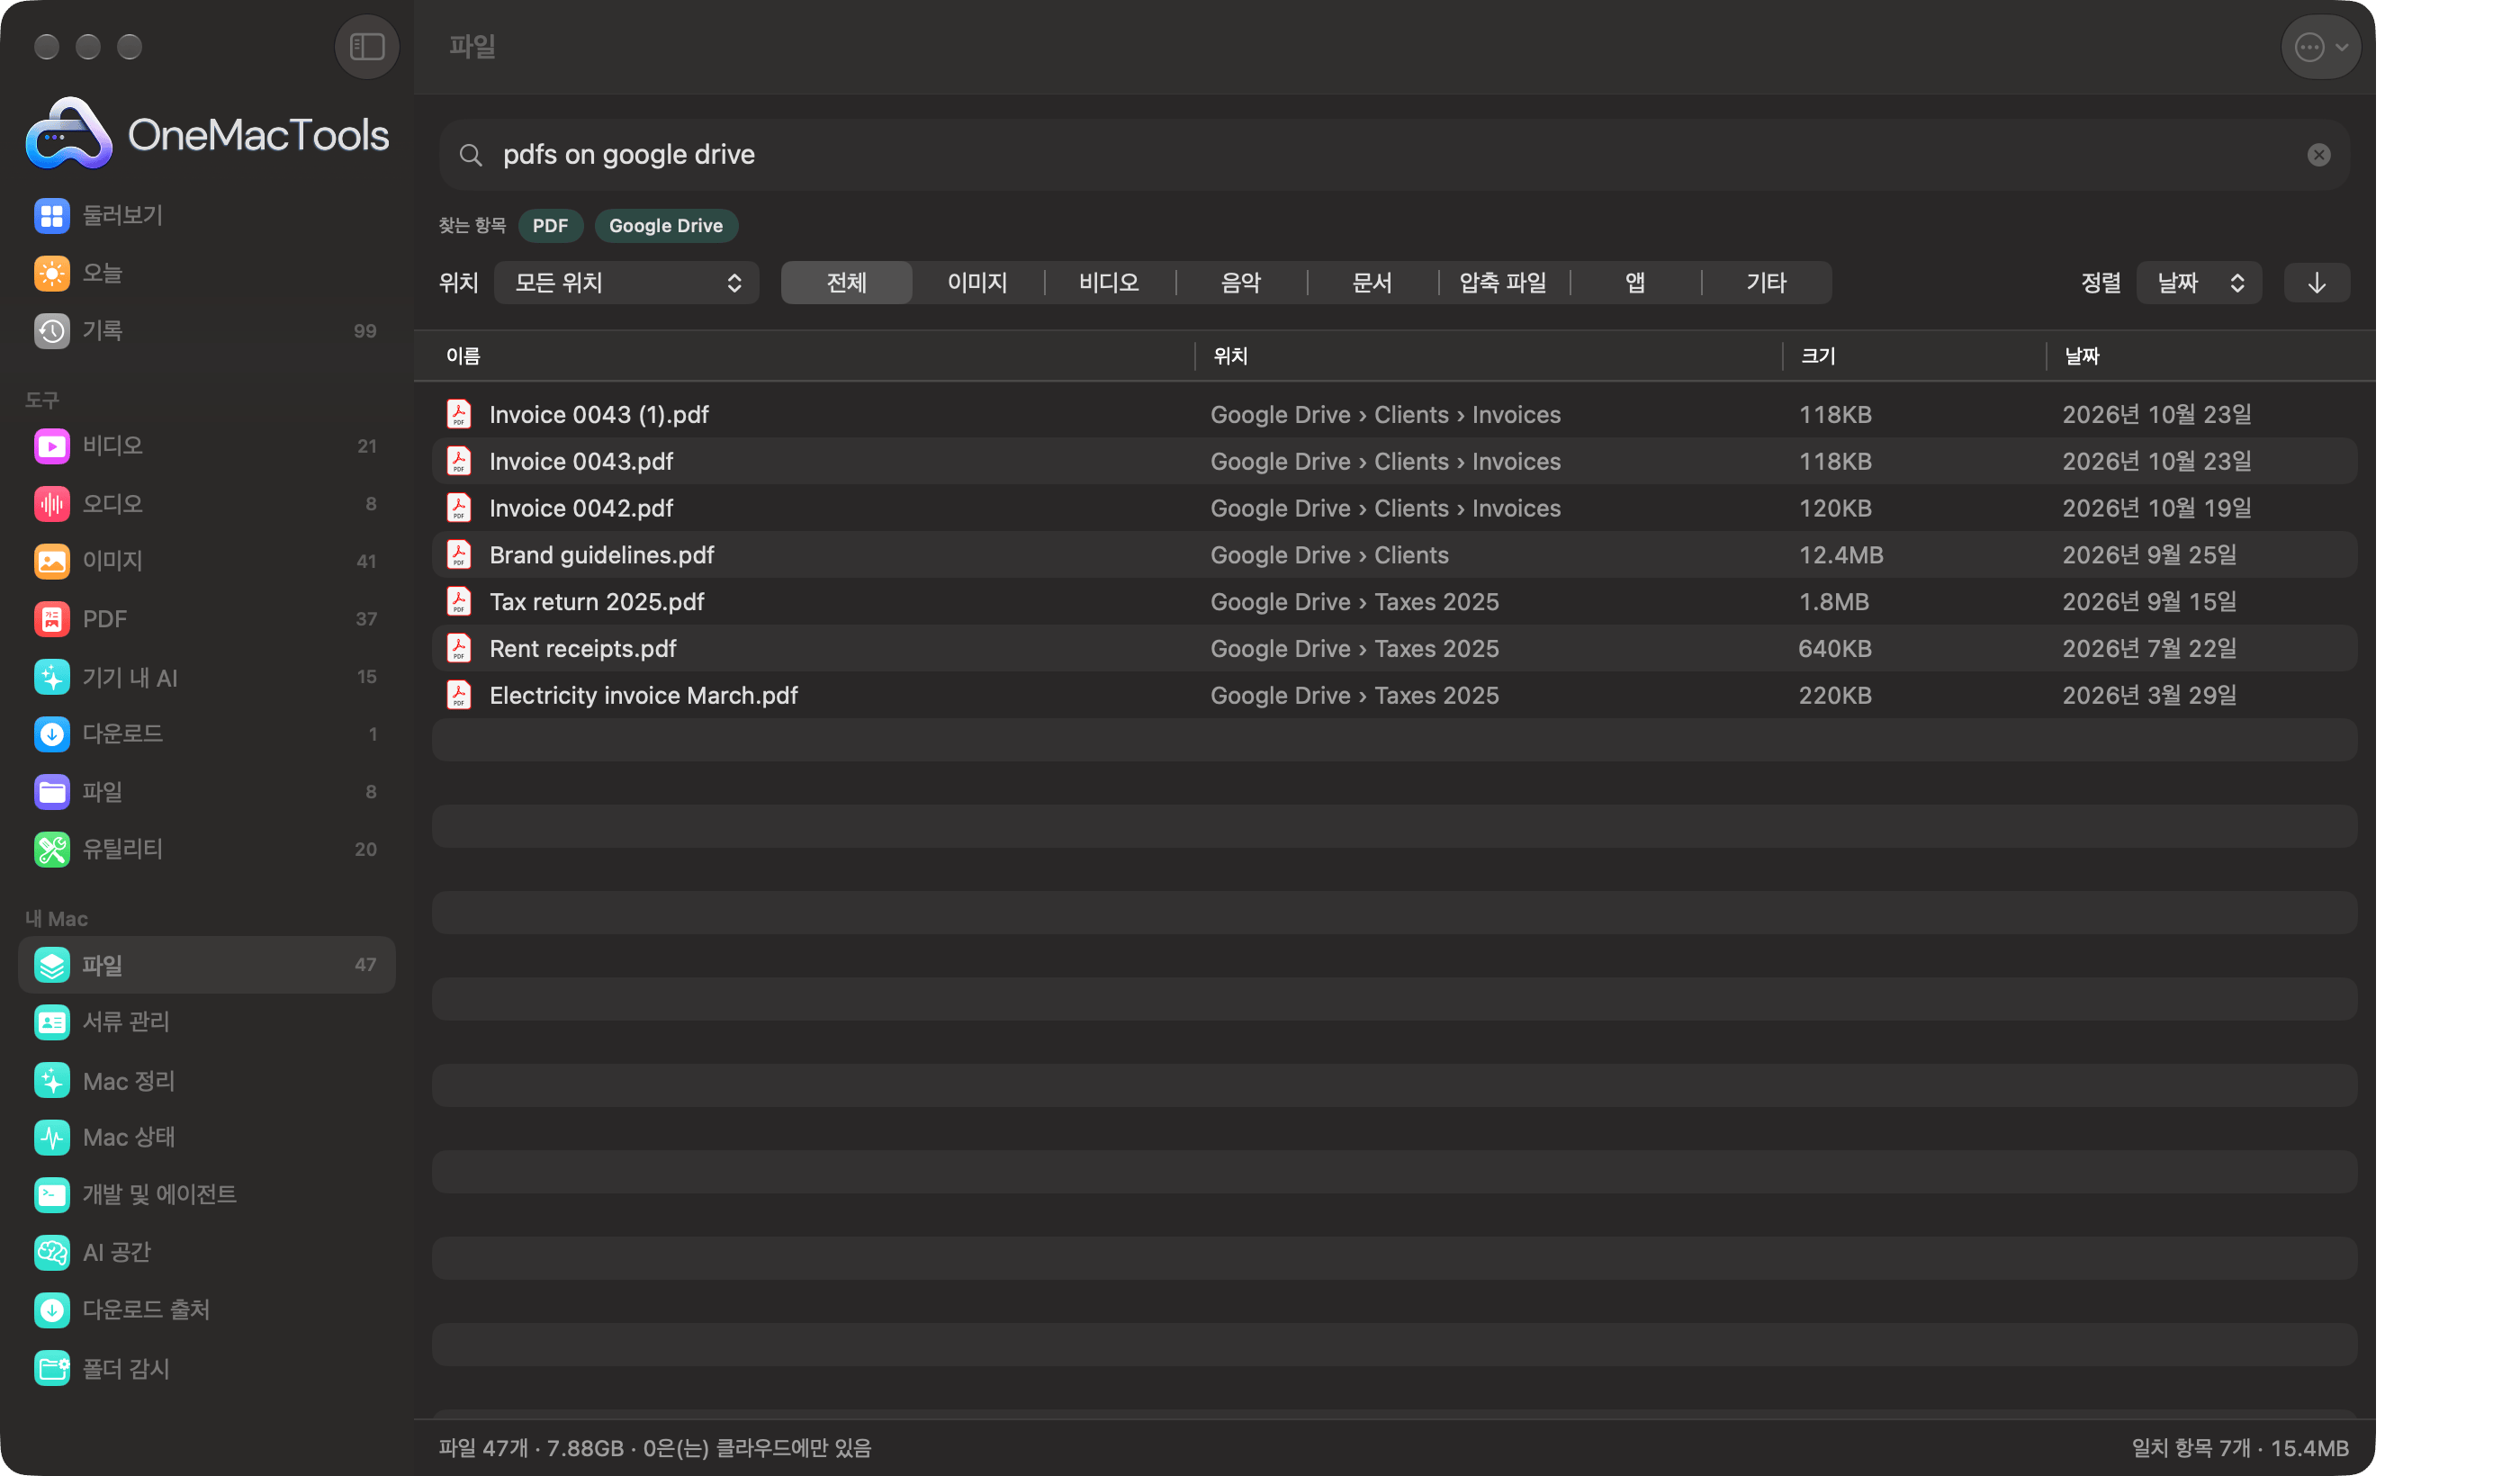Select the 이미지 filter tab
The height and width of the screenshot is (1476, 2520).
coord(977,283)
